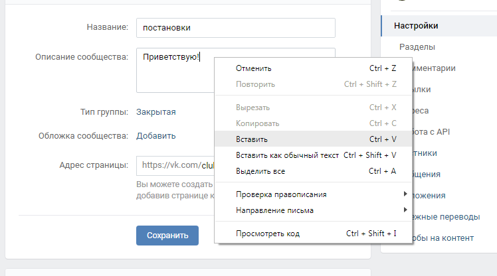497x276 pixels.
Task: Choose Вставить как обычный текст
Action: 287,155
